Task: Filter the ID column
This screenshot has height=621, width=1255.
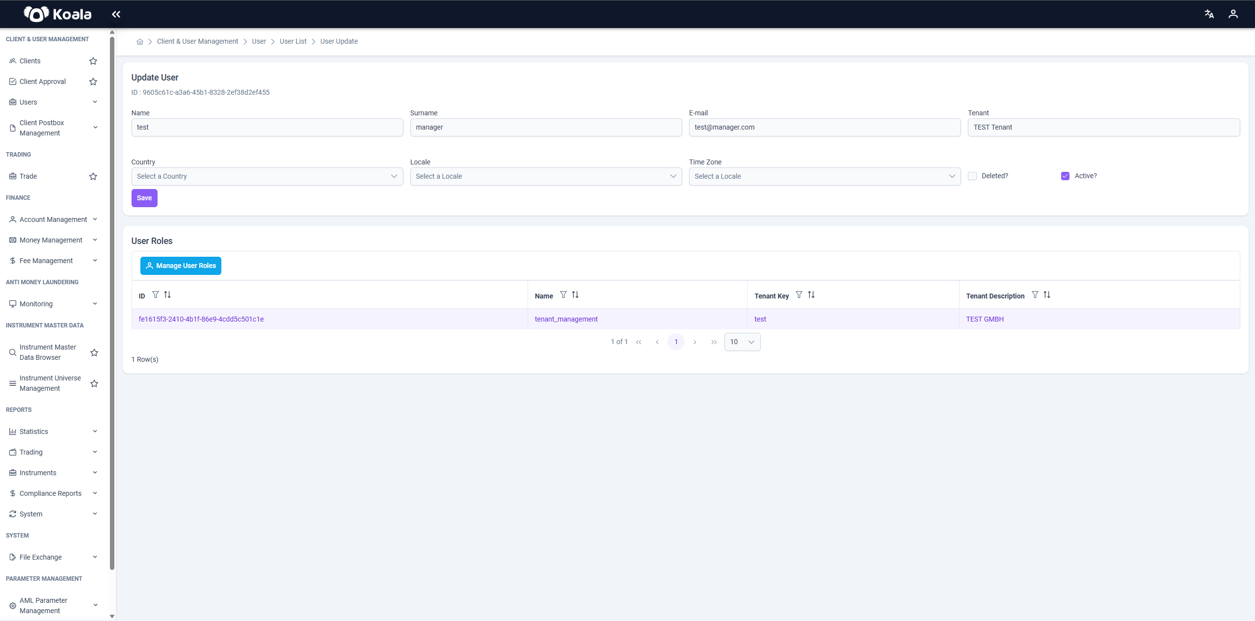Action: click(x=156, y=295)
